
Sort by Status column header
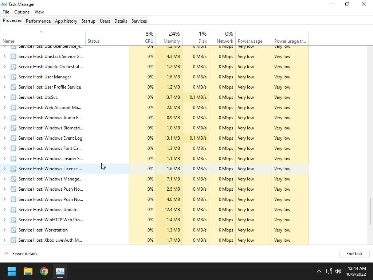coord(107,38)
